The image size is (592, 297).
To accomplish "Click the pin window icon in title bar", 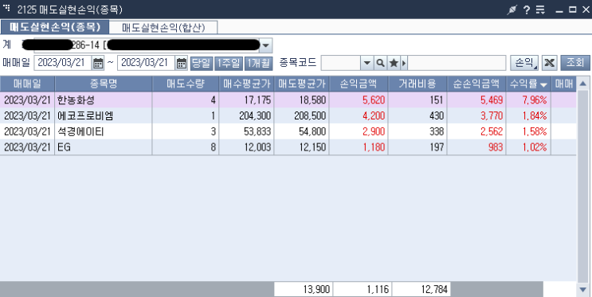I will [x=512, y=10].
